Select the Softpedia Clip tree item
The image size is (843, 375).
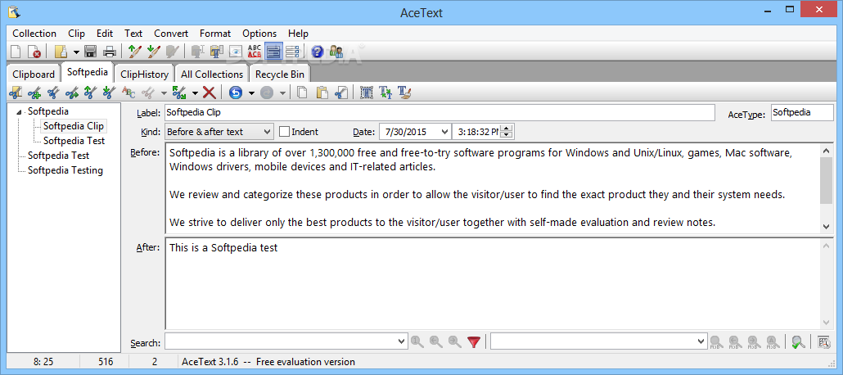point(73,126)
